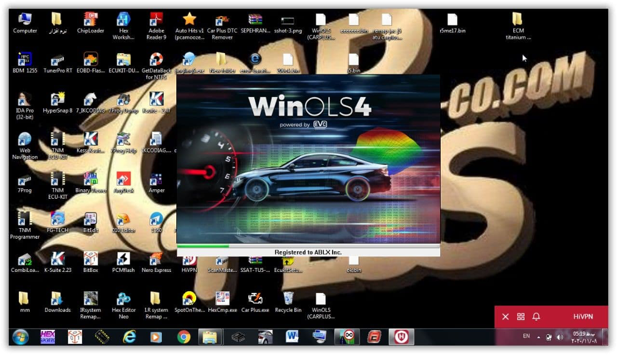Launch Hex Workshop from the desktop
Screen dimensions: 617x355
tap(124, 26)
